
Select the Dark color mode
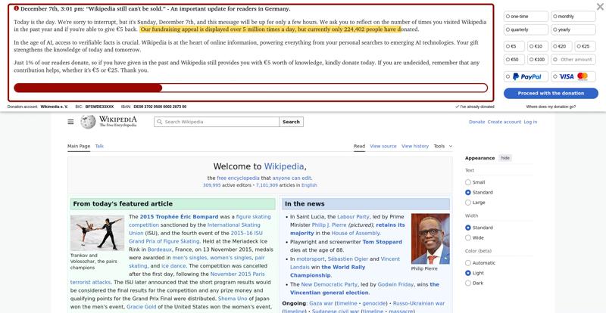tap(468, 284)
